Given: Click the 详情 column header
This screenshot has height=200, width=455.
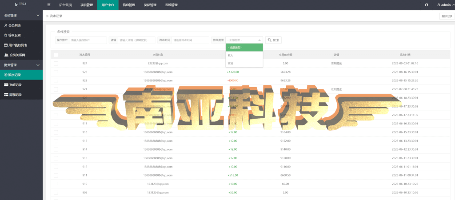Looking at the screenshot, I should [x=336, y=55].
